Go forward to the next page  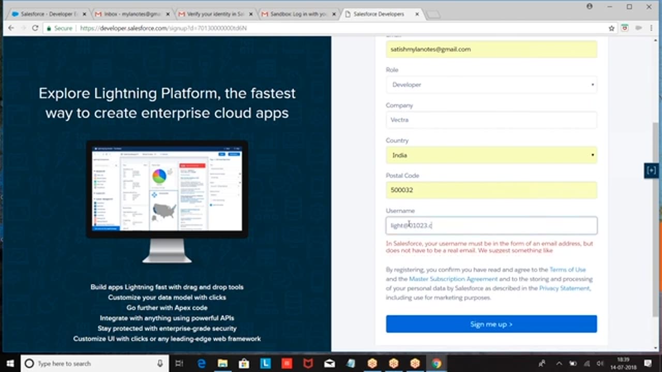23,28
